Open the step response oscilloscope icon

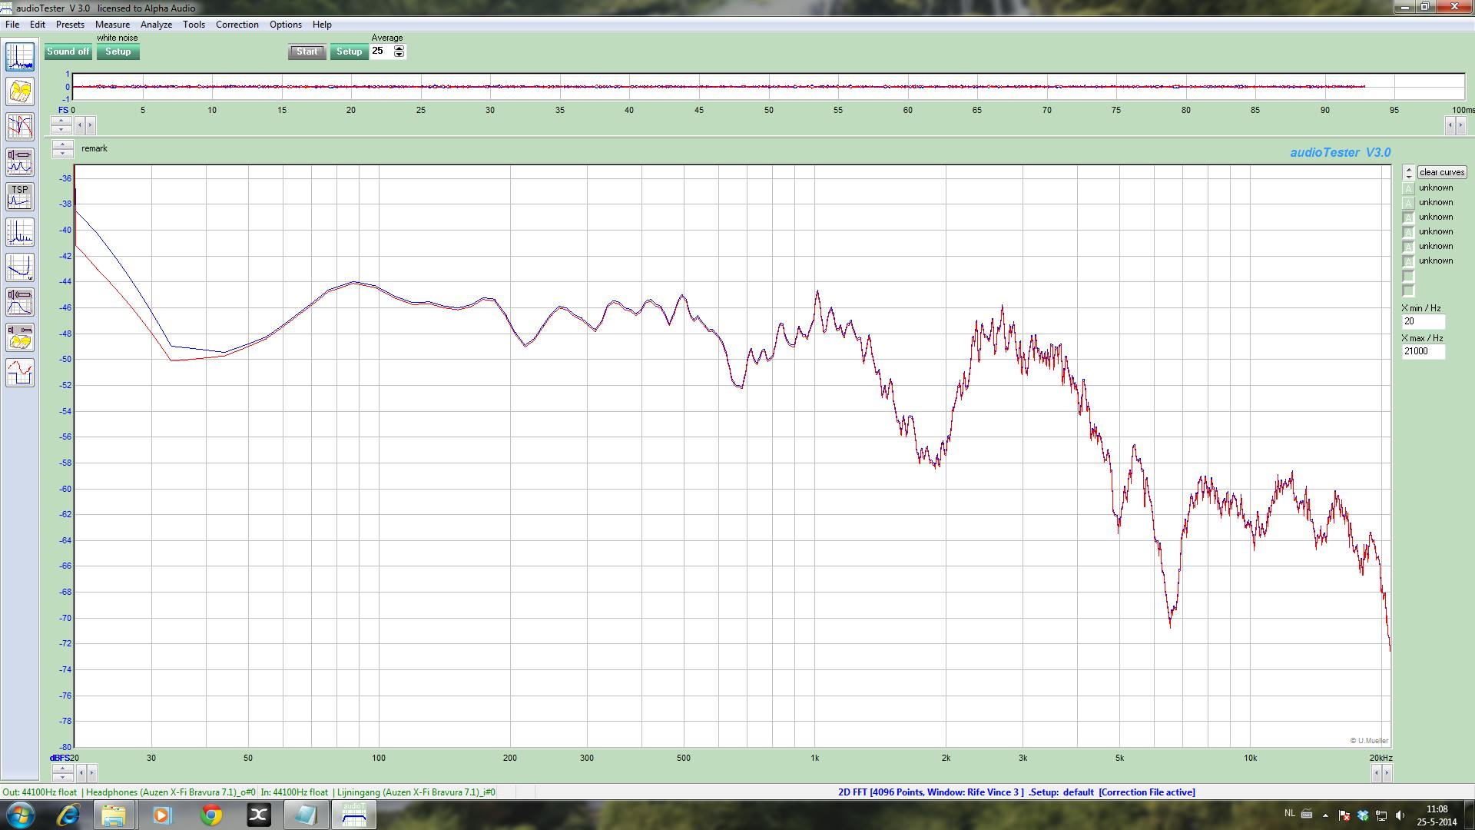click(x=20, y=373)
